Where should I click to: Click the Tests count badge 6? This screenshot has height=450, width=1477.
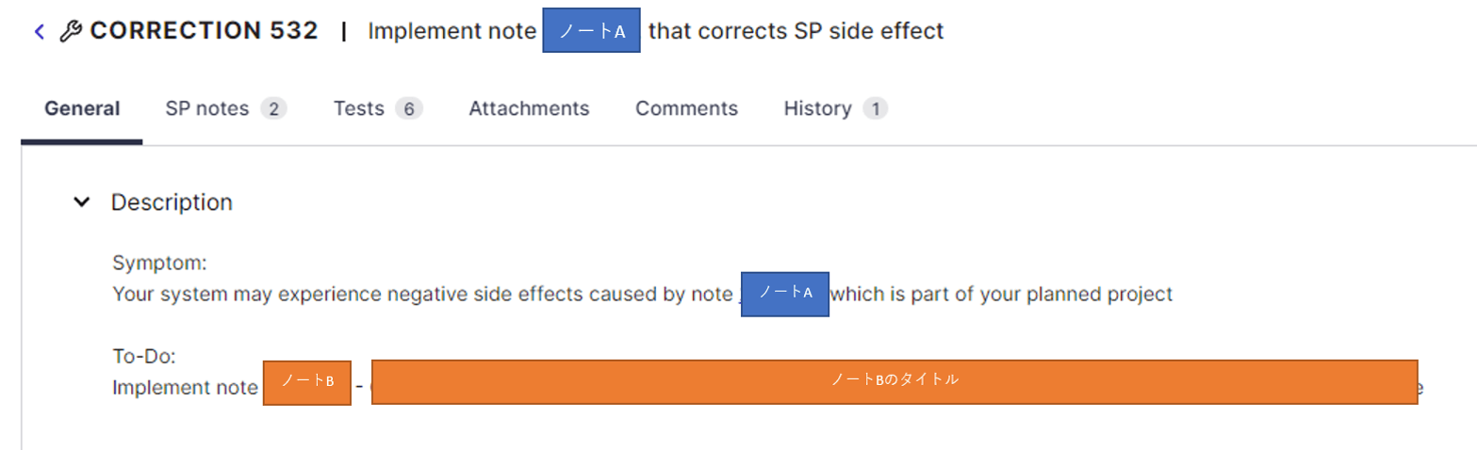tap(409, 109)
